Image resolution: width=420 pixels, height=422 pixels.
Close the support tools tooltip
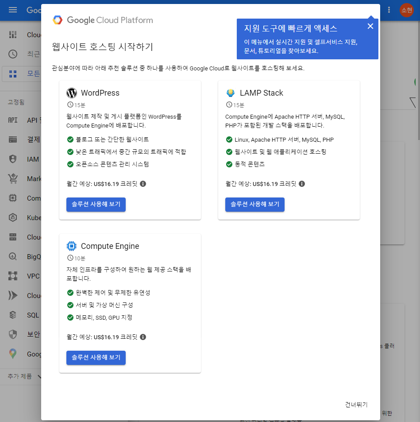pos(370,26)
